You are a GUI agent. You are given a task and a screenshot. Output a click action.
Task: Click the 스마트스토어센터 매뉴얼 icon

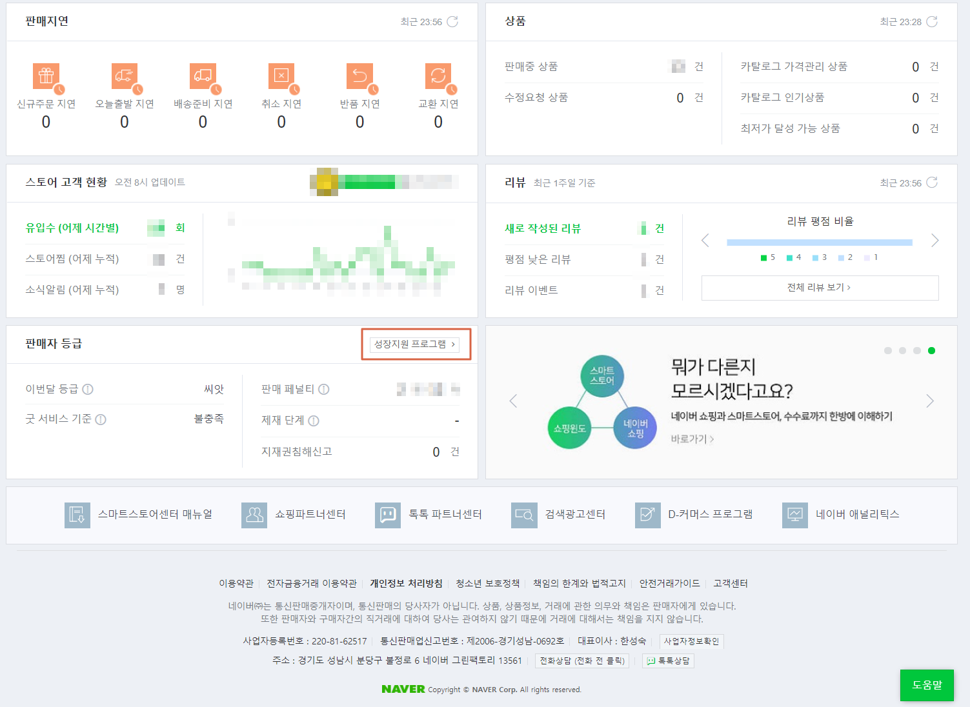77,515
